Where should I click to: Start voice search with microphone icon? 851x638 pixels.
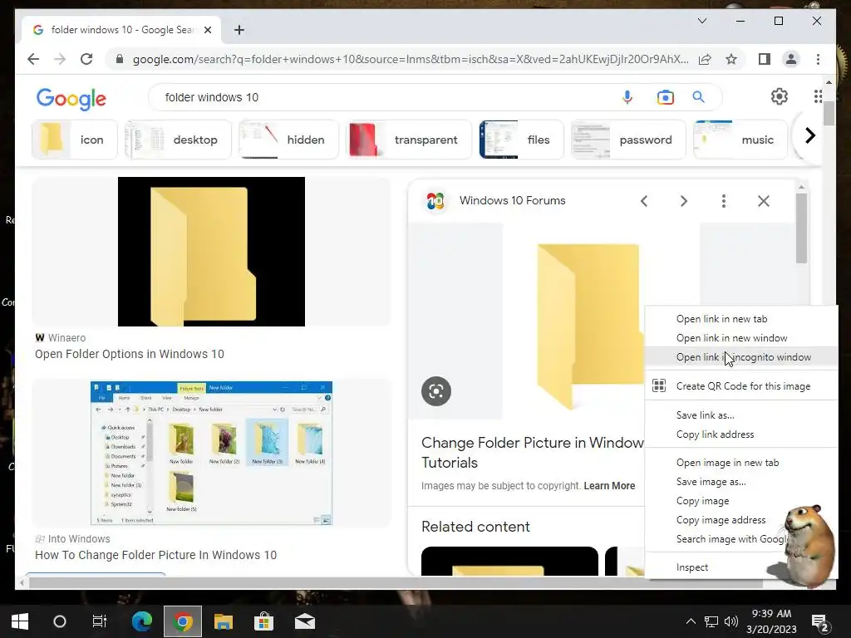[627, 97]
